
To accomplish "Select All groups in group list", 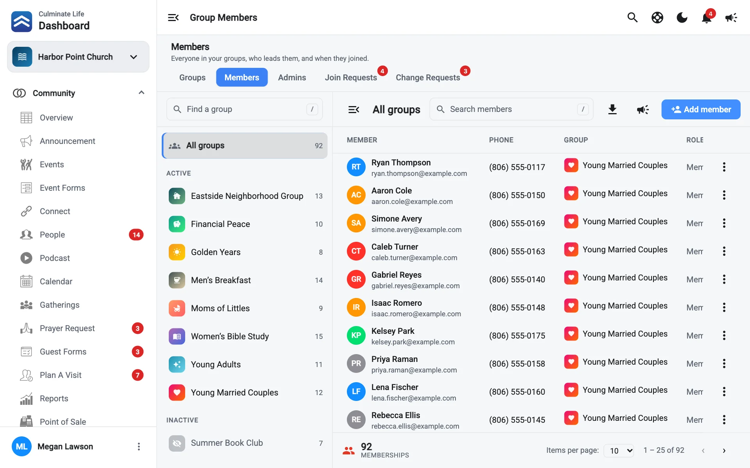I will [245, 145].
